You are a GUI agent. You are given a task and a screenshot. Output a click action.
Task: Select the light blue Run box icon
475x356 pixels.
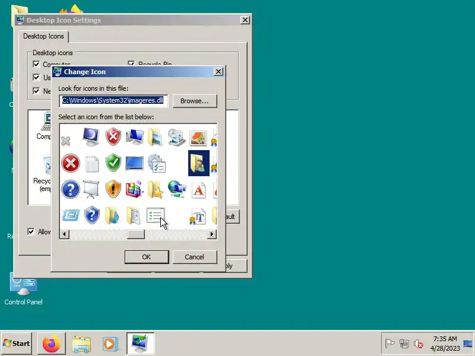(x=71, y=215)
